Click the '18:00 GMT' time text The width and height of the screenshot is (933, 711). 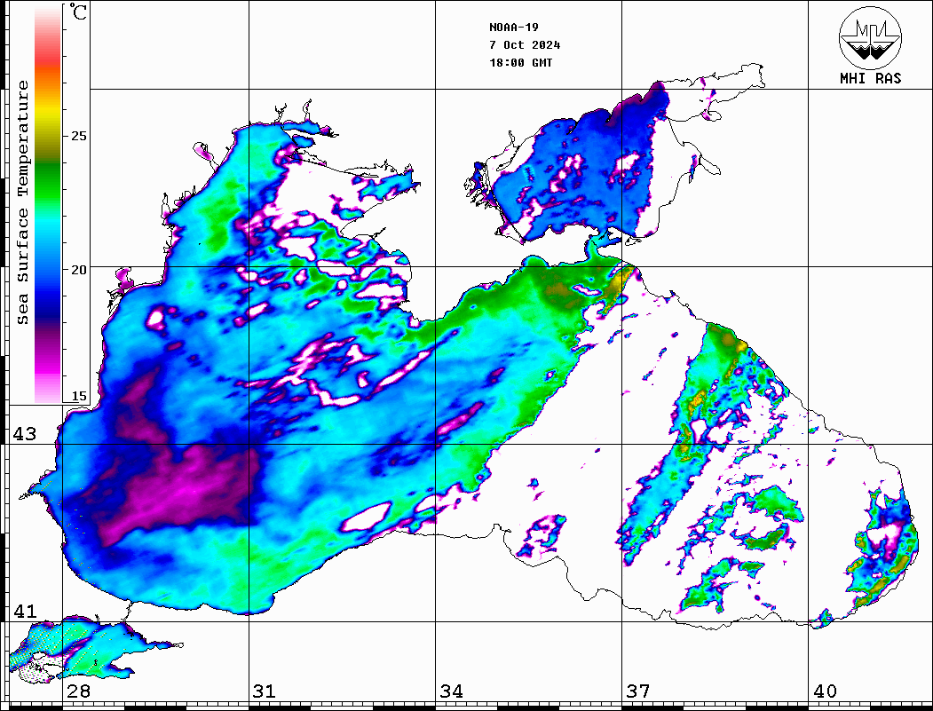point(520,63)
